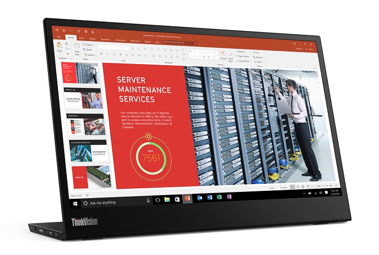Toggle Strikethrough formatting in Font group
The width and height of the screenshot is (379, 255).
pyautogui.click(x=126, y=55)
